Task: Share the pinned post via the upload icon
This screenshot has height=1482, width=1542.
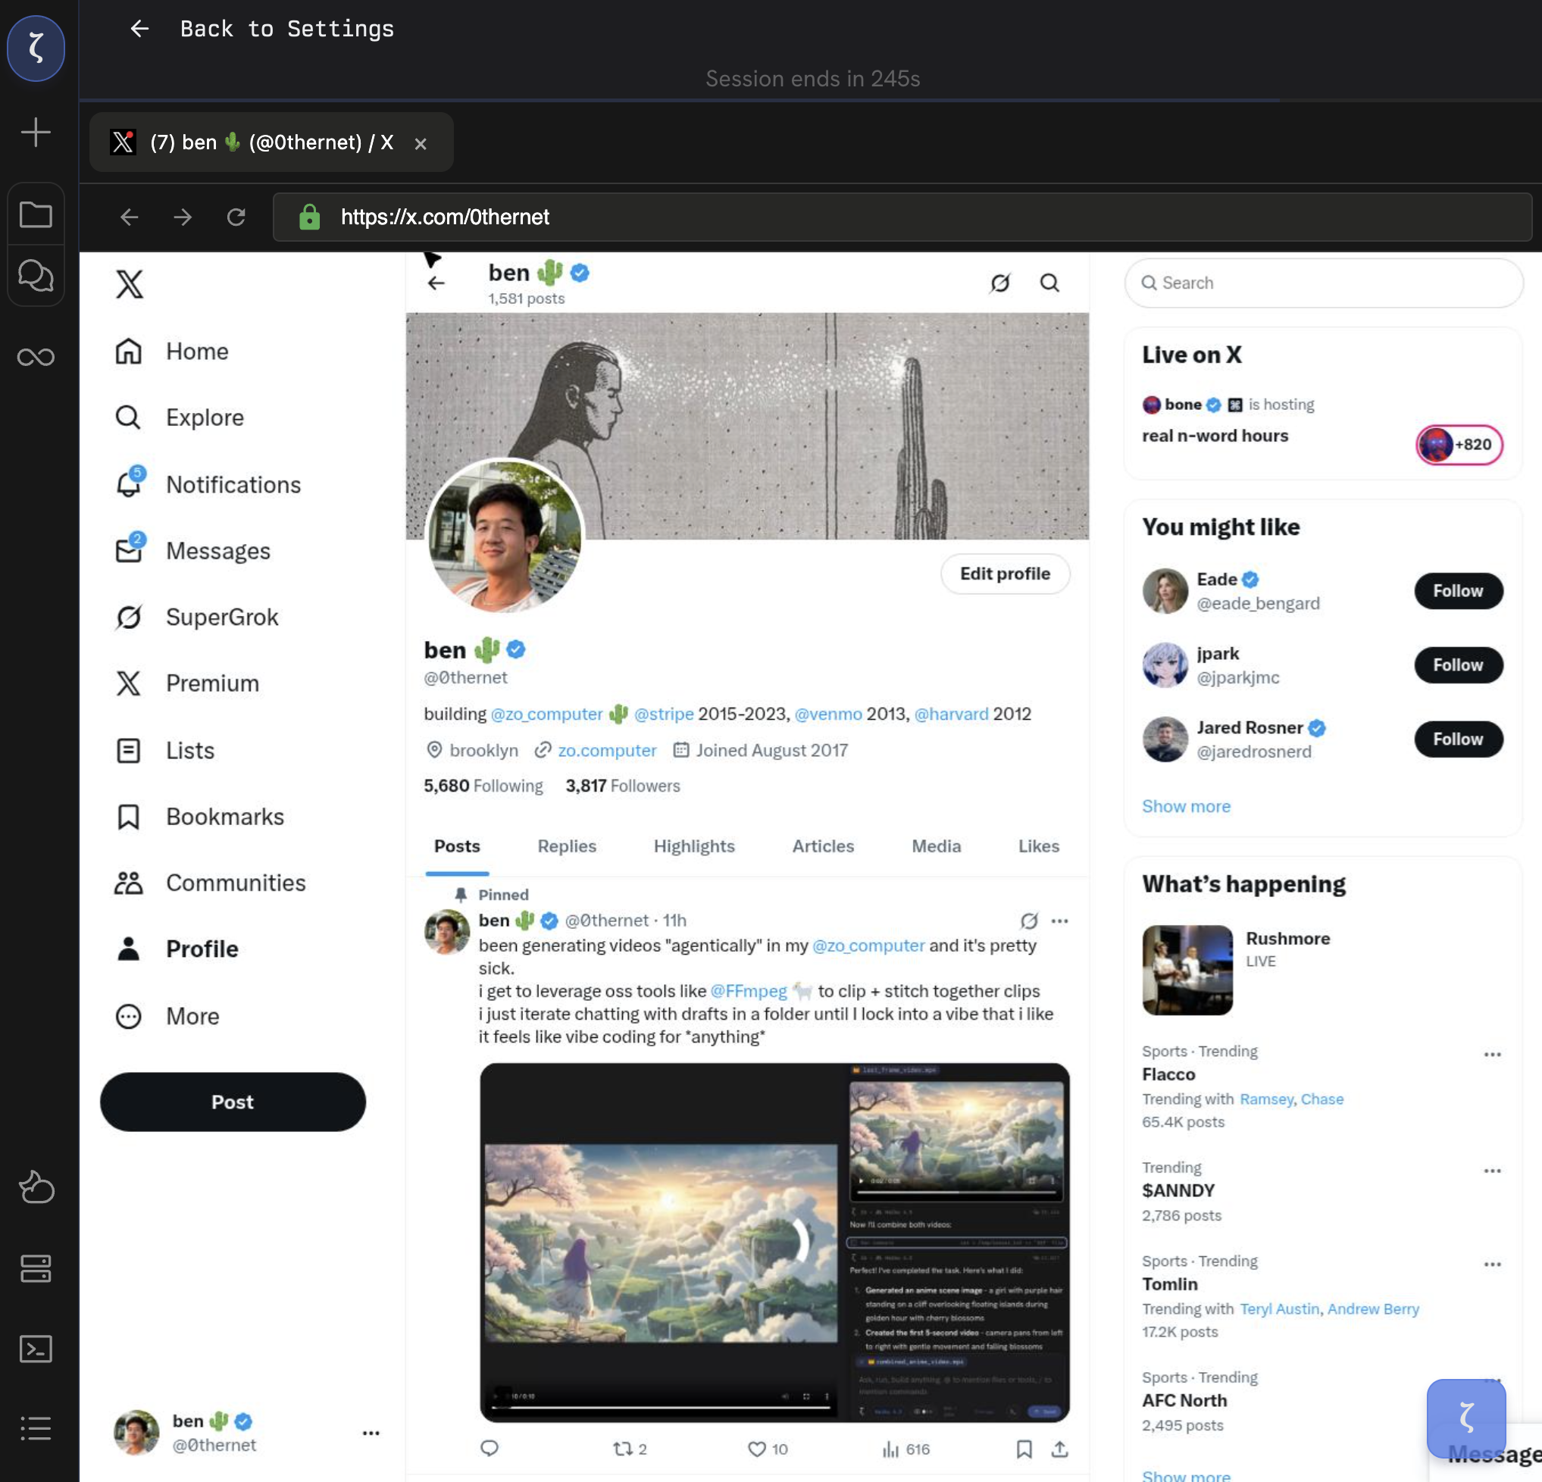Action: click(x=1060, y=1448)
